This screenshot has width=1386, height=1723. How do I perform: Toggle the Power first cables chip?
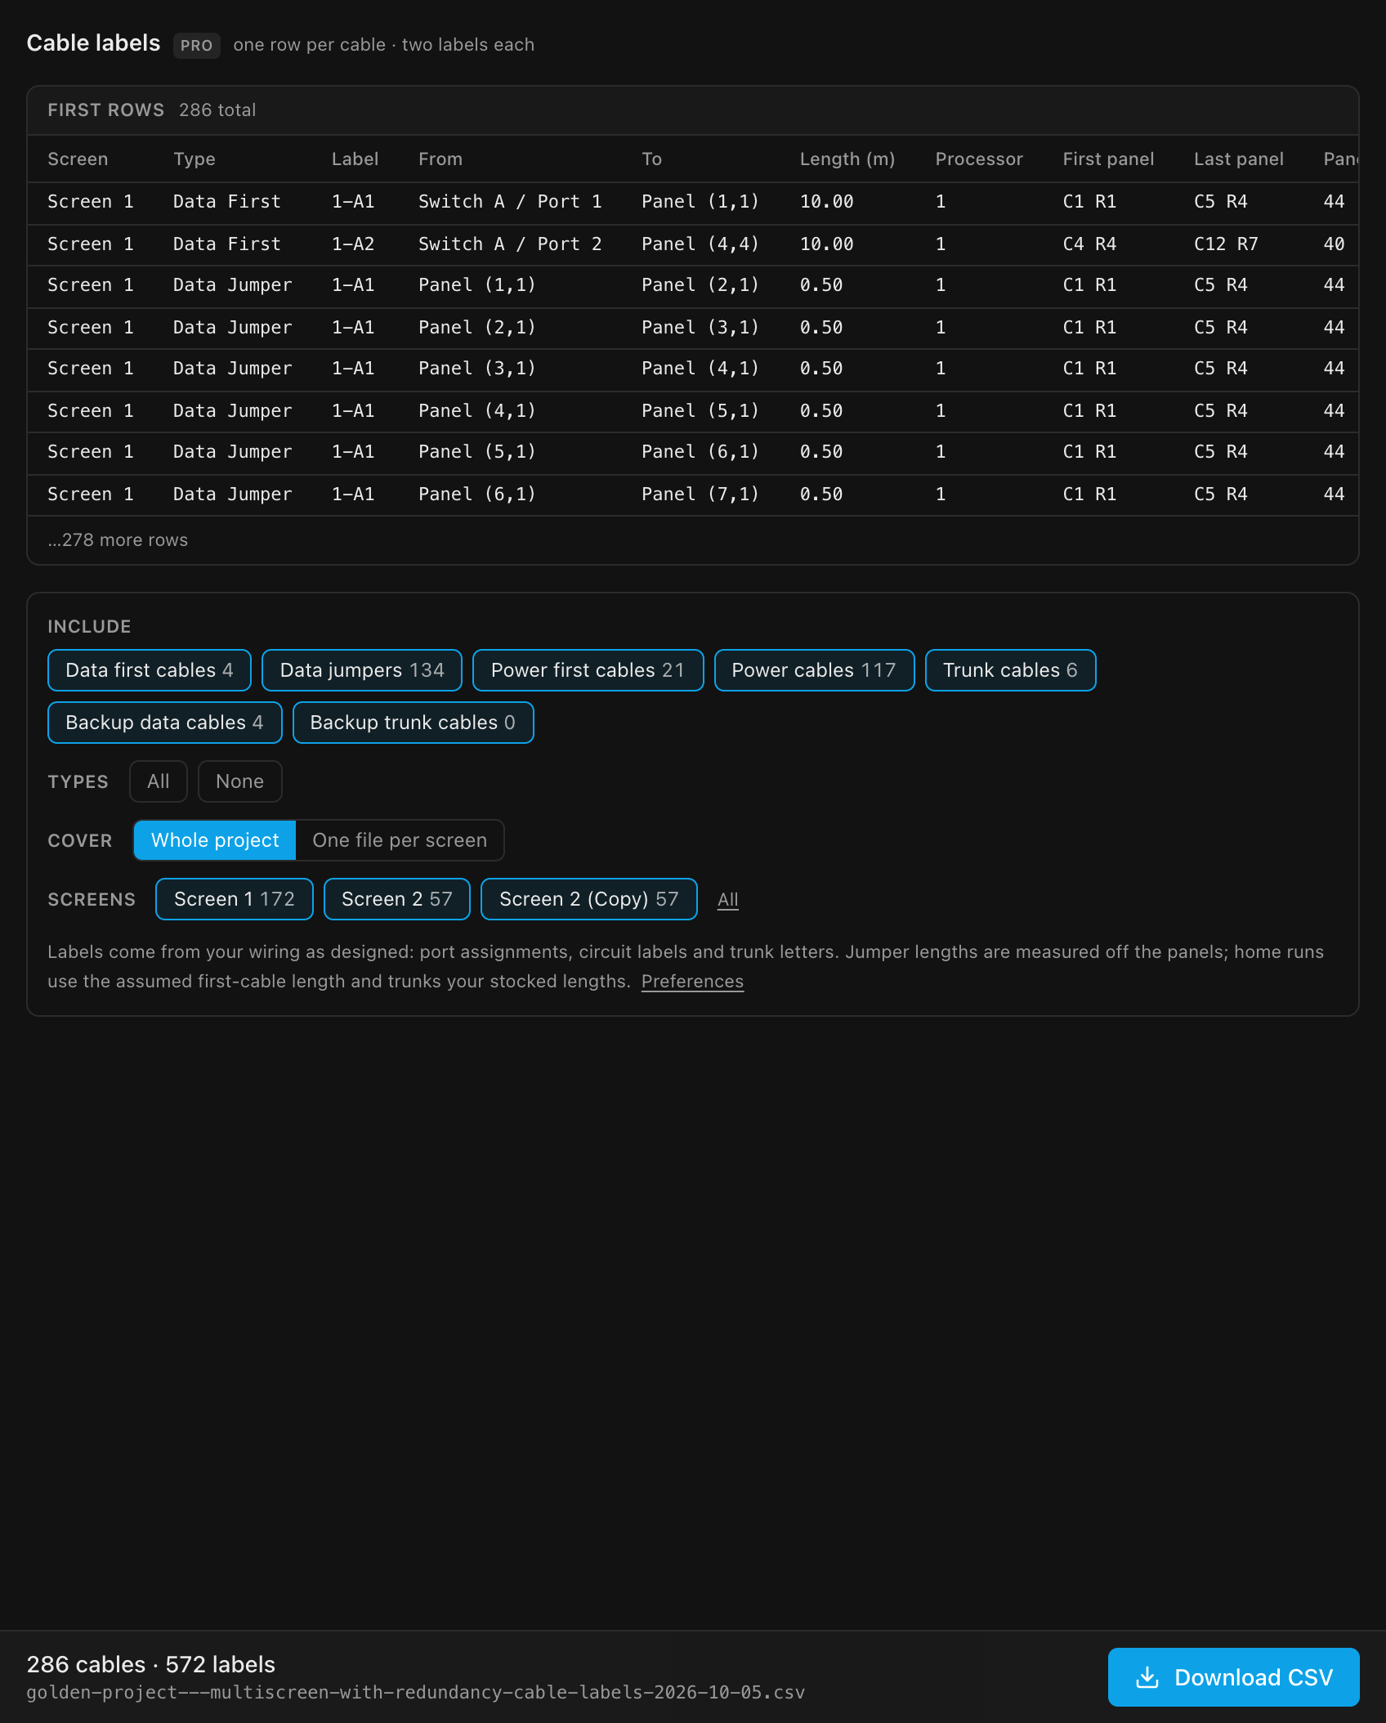tap(588, 670)
